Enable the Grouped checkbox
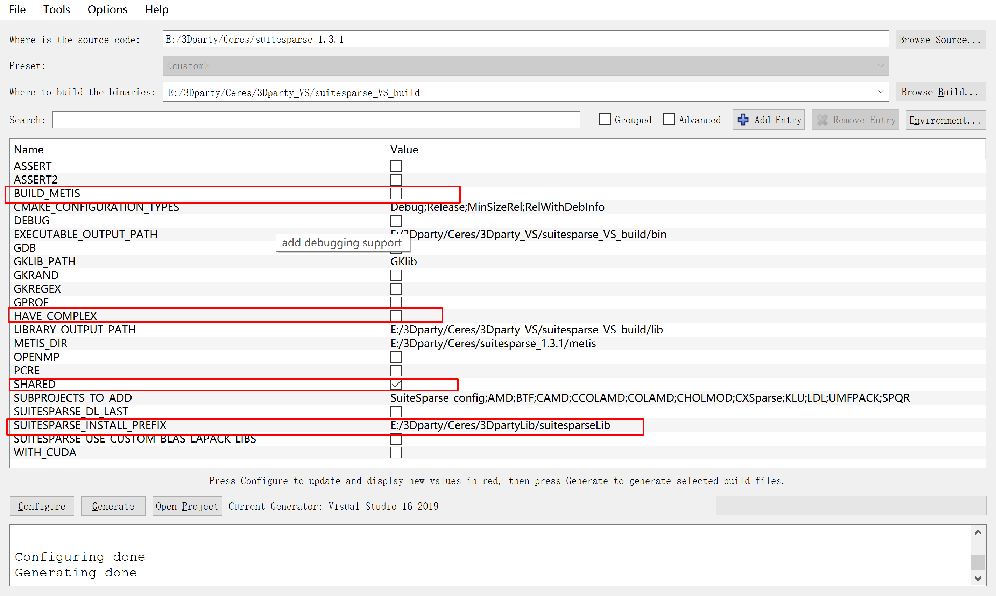The height and width of the screenshot is (596, 996). point(605,119)
